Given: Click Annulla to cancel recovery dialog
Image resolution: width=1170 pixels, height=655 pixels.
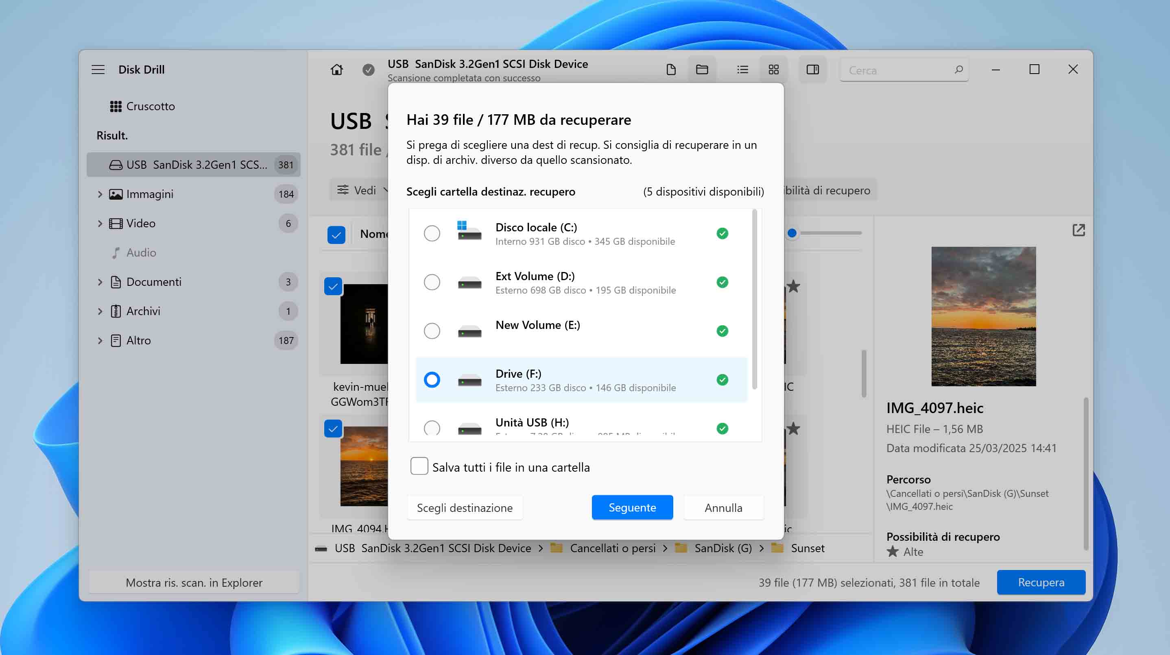Looking at the screenshot, I should pyautogui.click(x=724, y=507).
